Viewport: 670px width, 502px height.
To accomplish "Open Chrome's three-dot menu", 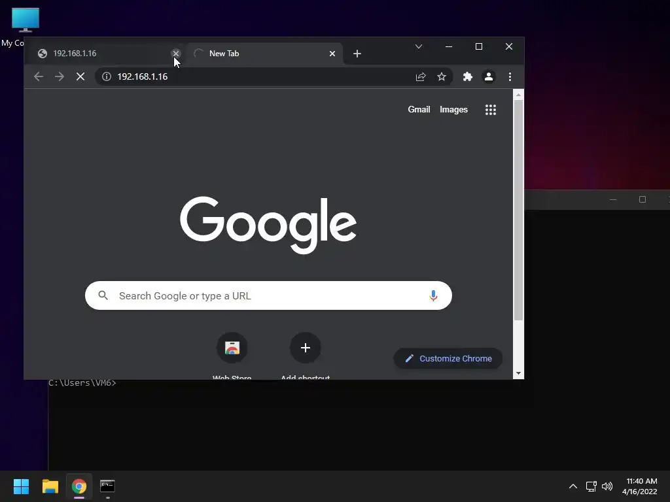I will tap(510, 76).
